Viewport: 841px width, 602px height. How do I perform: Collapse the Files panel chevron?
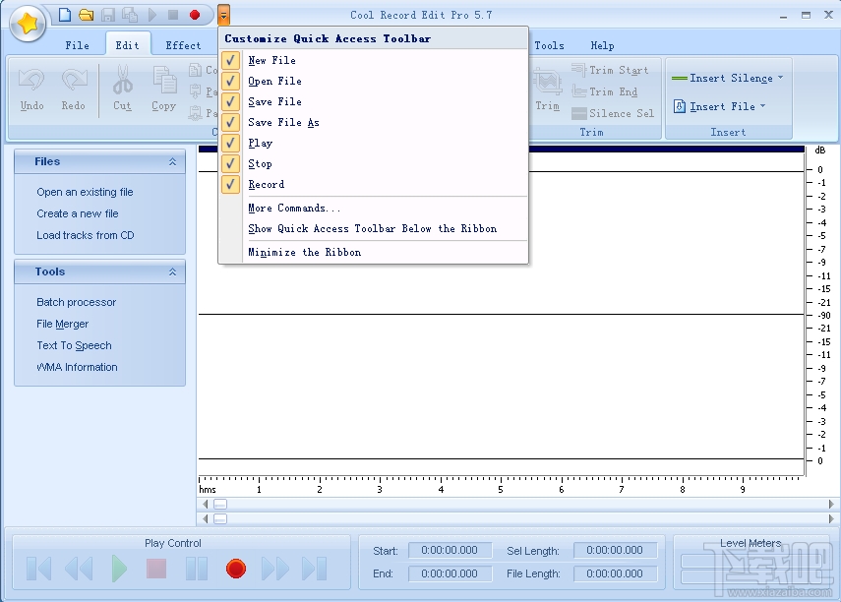173,162
